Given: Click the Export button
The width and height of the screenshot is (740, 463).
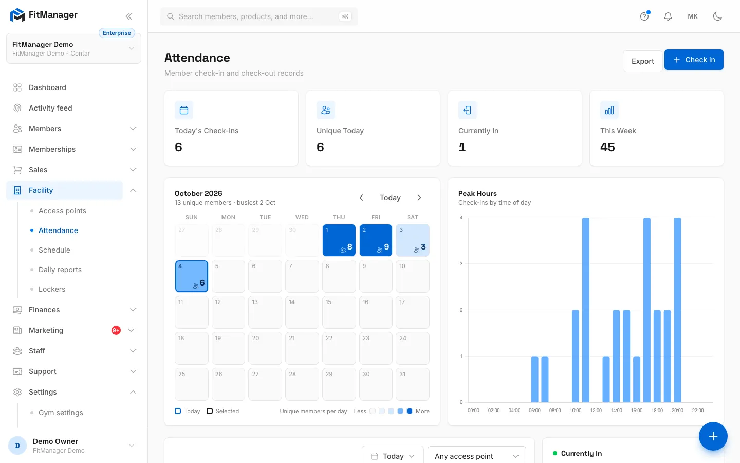Looking at the screenshot, I should 642,61.
